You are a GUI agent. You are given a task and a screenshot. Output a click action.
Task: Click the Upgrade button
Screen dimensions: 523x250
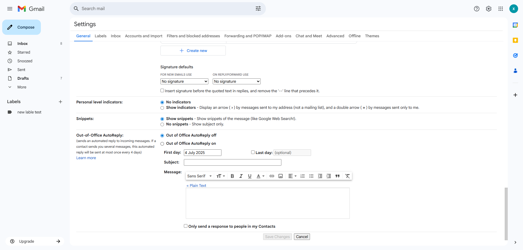coord(35,241)
